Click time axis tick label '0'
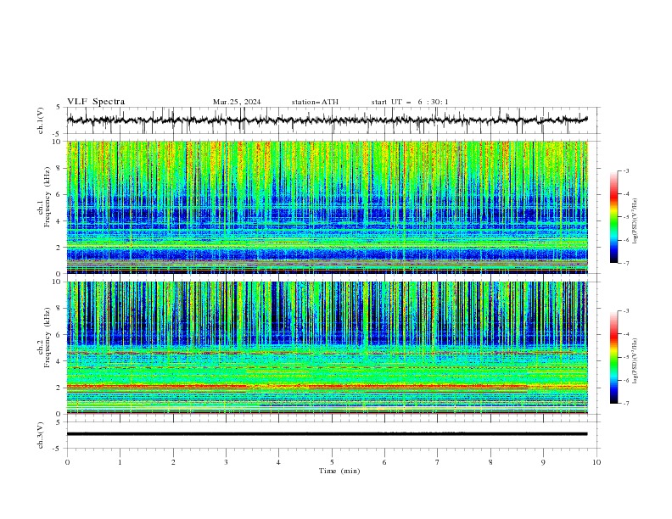This screenshot has width=672, height=519. pyautogui.click(x=67, y=462)
